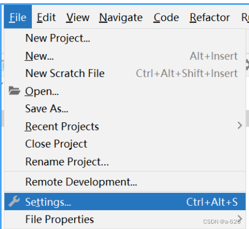This screenshot has width=249, height=229.
Task: Click the folder icon beside Open
Action: point(15,91)
